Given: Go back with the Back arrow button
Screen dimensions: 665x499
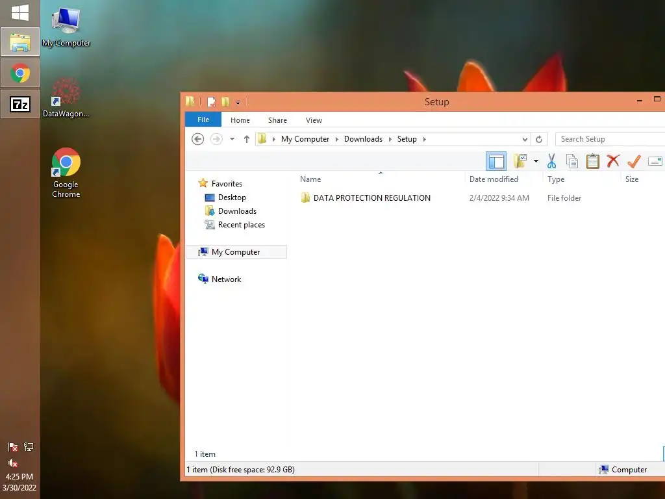Looking at the screenshot, I should 197,139.
